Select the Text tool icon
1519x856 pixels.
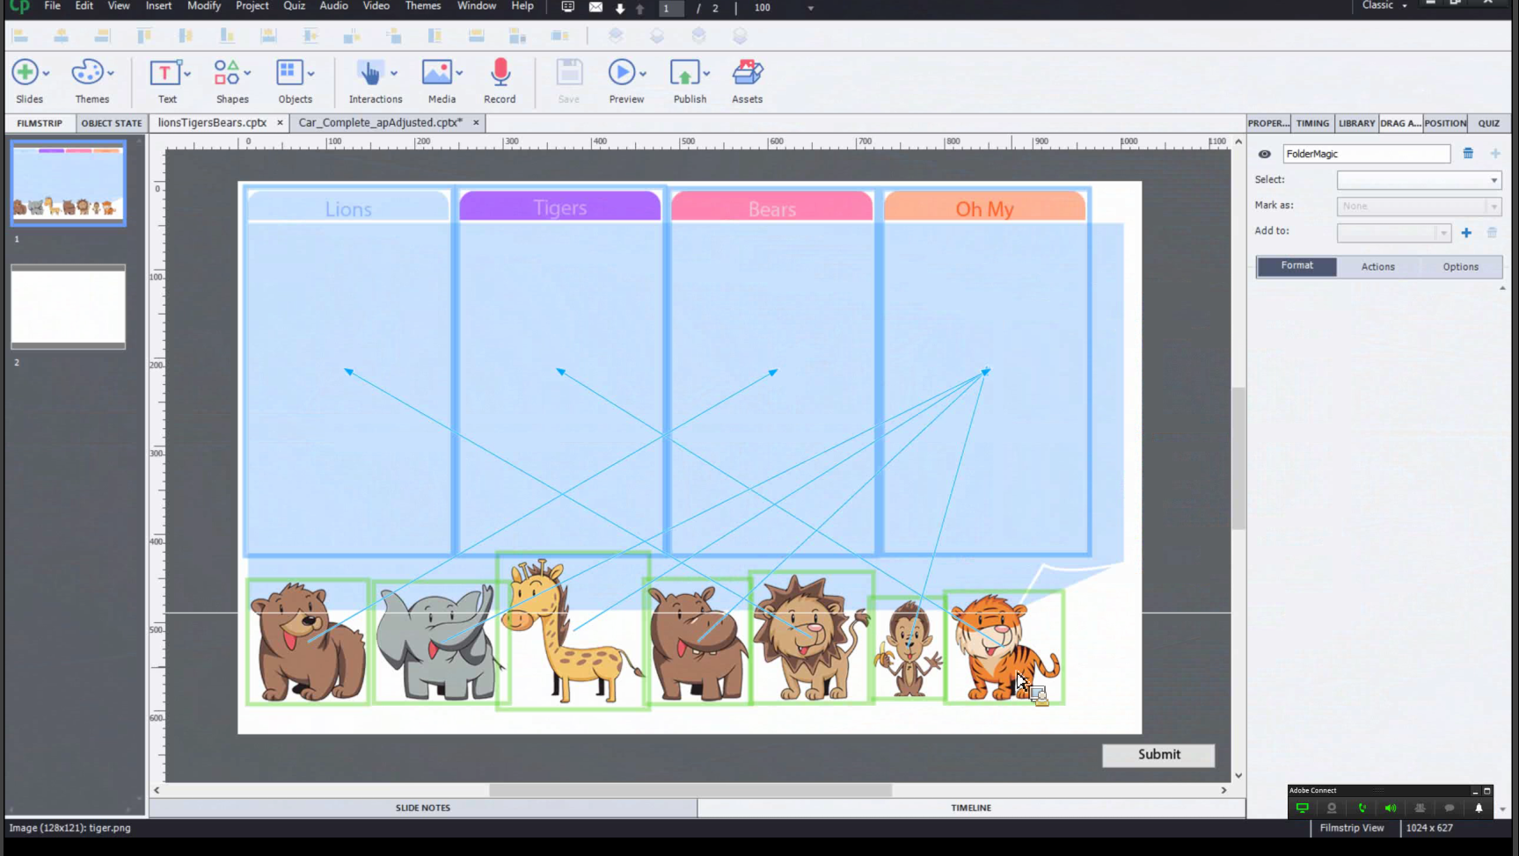point(164,73)
